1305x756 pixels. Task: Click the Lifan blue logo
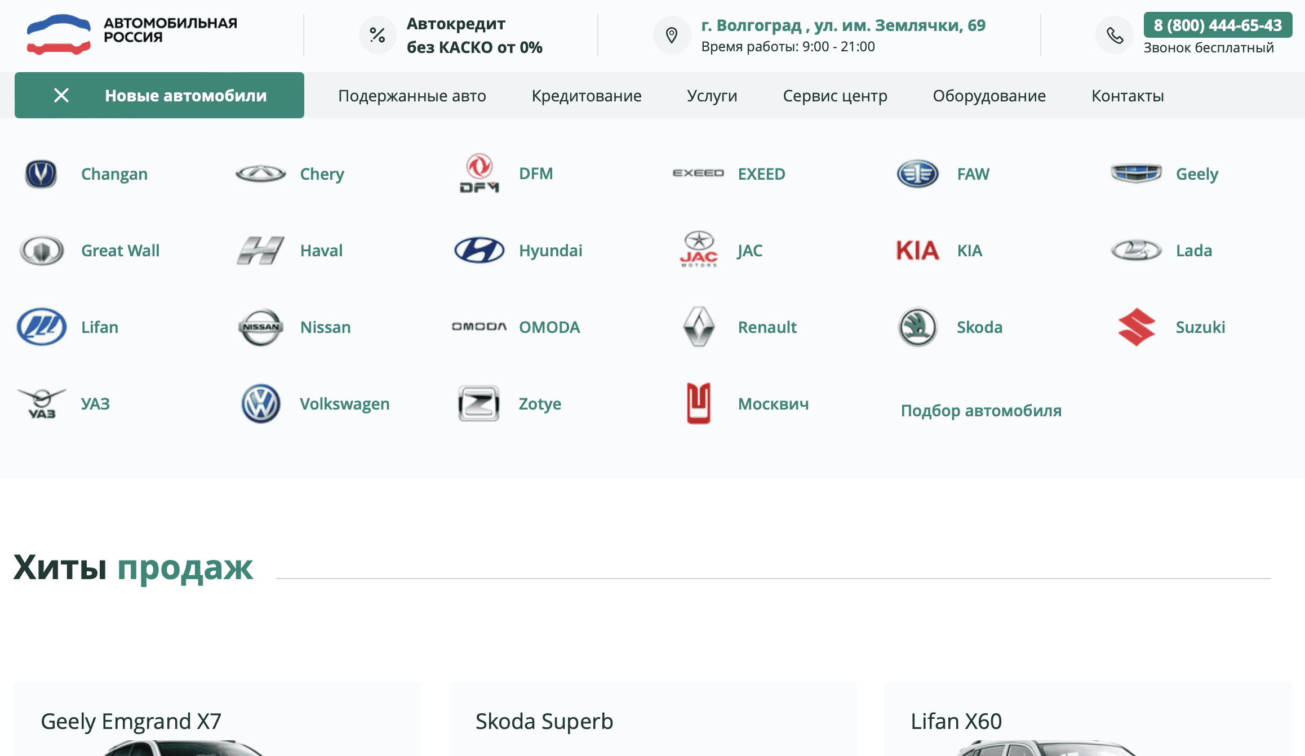pyautogui.click(x=42, y=327)
